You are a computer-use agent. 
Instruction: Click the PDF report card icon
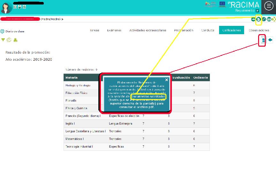coord(263,40)
